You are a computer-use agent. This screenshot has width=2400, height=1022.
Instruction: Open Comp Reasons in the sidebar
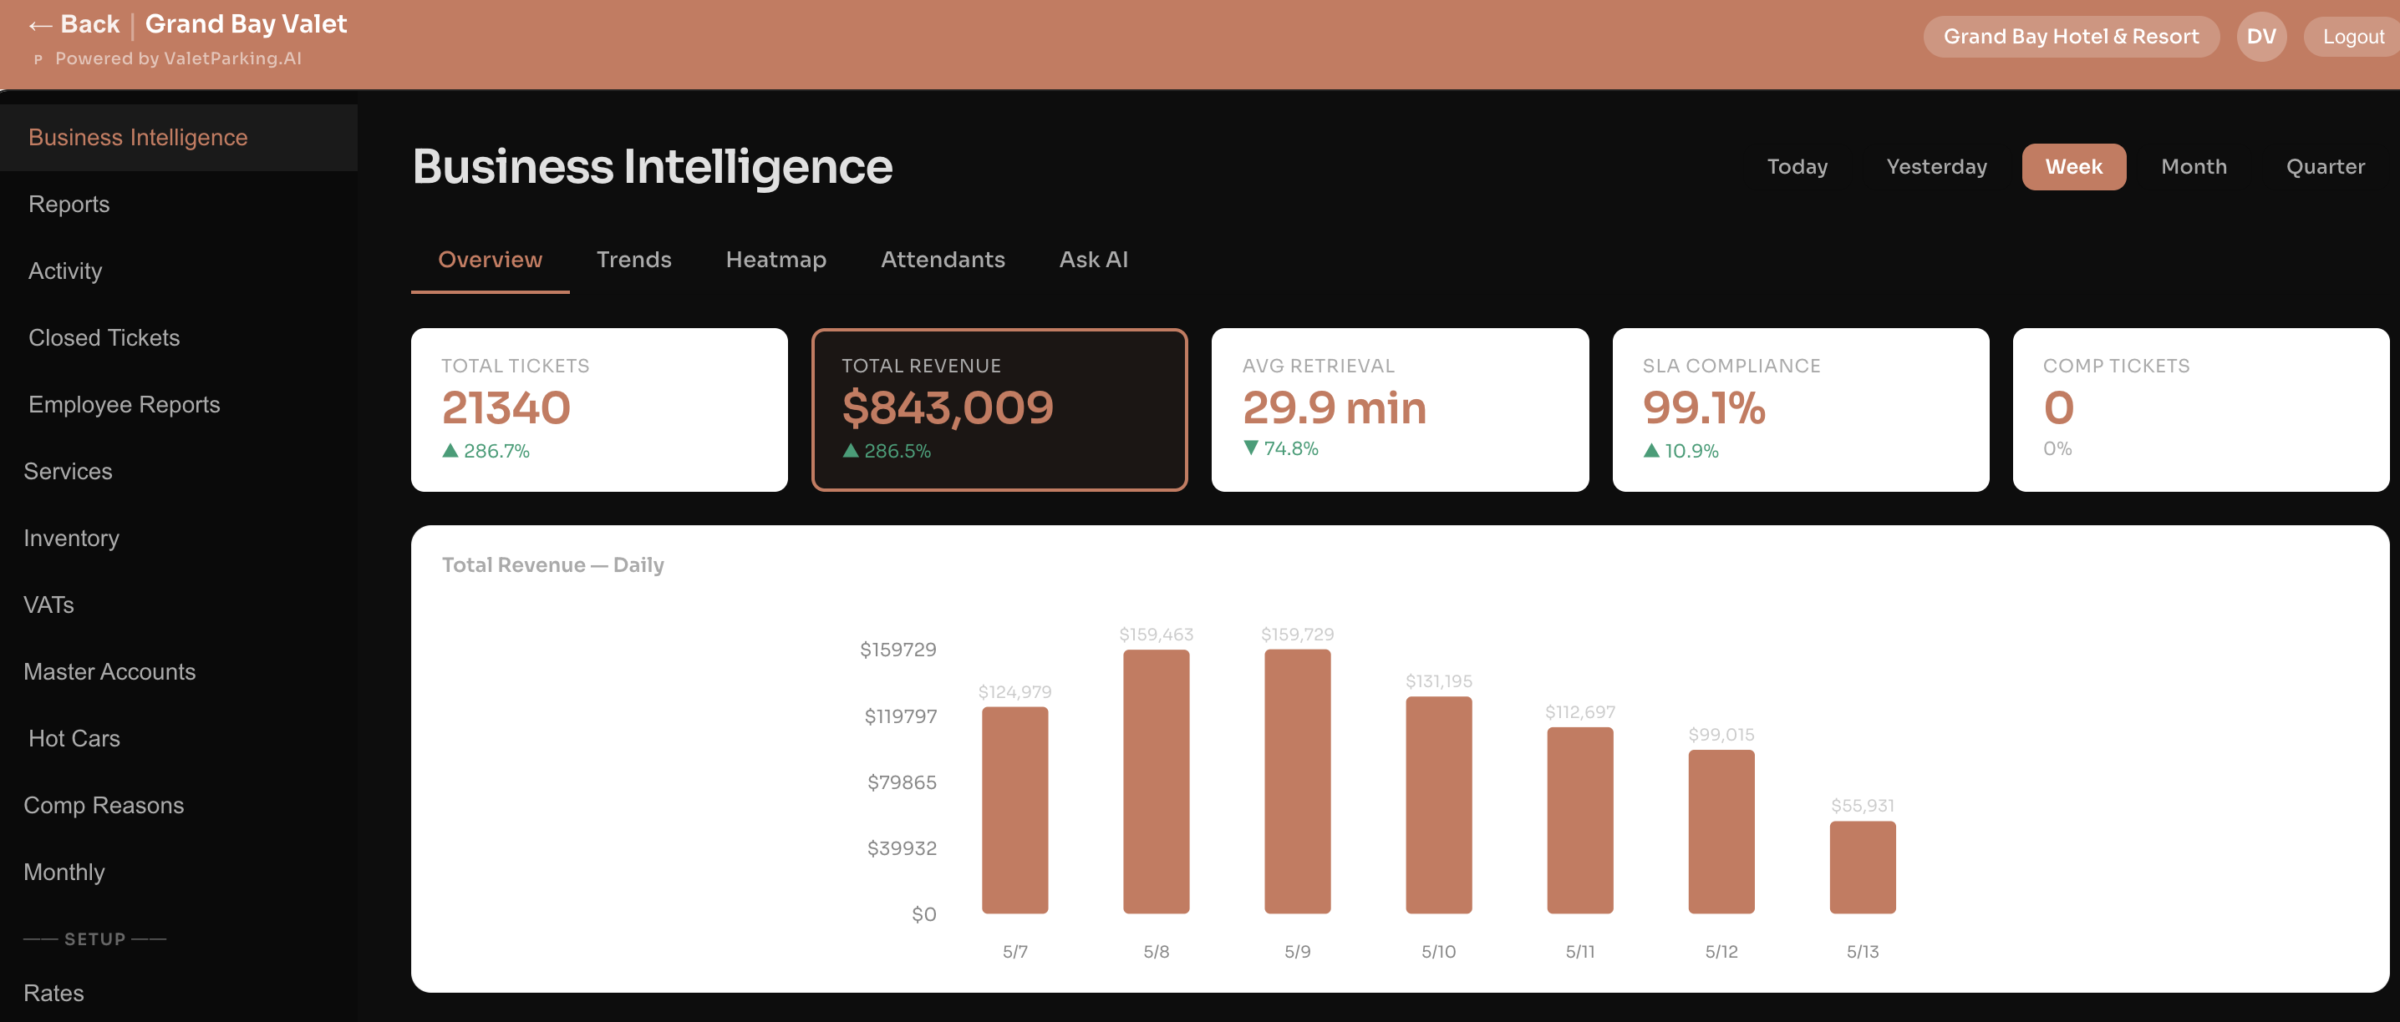click(179, 806)
